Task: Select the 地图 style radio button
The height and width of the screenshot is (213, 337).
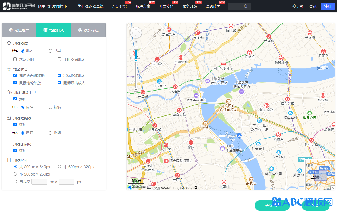Action: [23, 51]
